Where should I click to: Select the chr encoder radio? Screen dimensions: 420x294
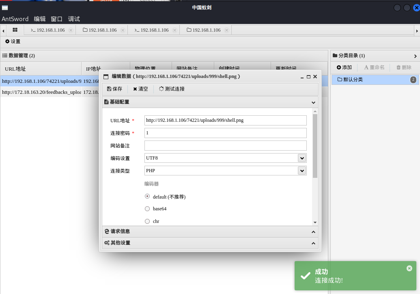pos(147,221)
